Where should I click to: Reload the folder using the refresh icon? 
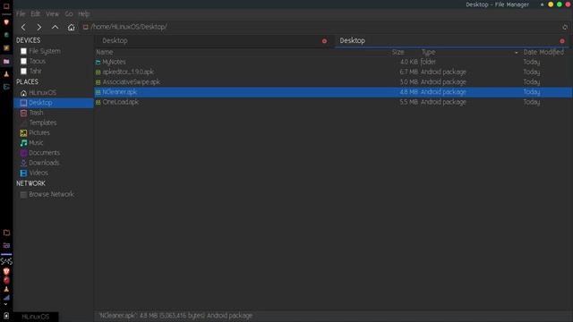point(565,27)
